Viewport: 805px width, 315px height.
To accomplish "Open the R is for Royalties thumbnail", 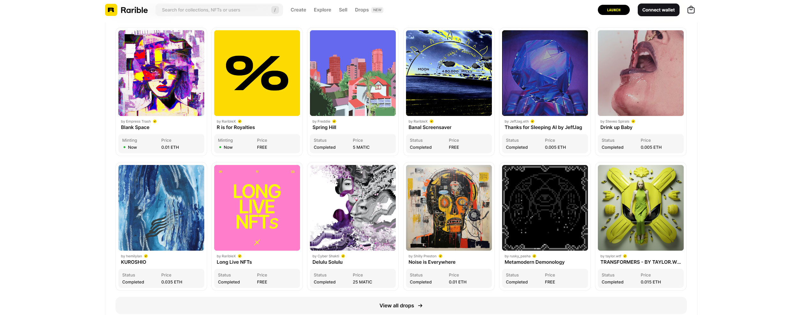I will tap(257, 73).
